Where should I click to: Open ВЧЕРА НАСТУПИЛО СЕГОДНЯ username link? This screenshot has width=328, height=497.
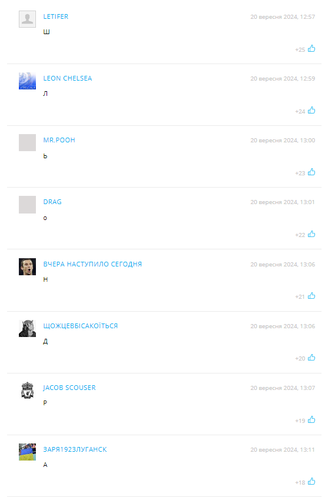point(92,264)
